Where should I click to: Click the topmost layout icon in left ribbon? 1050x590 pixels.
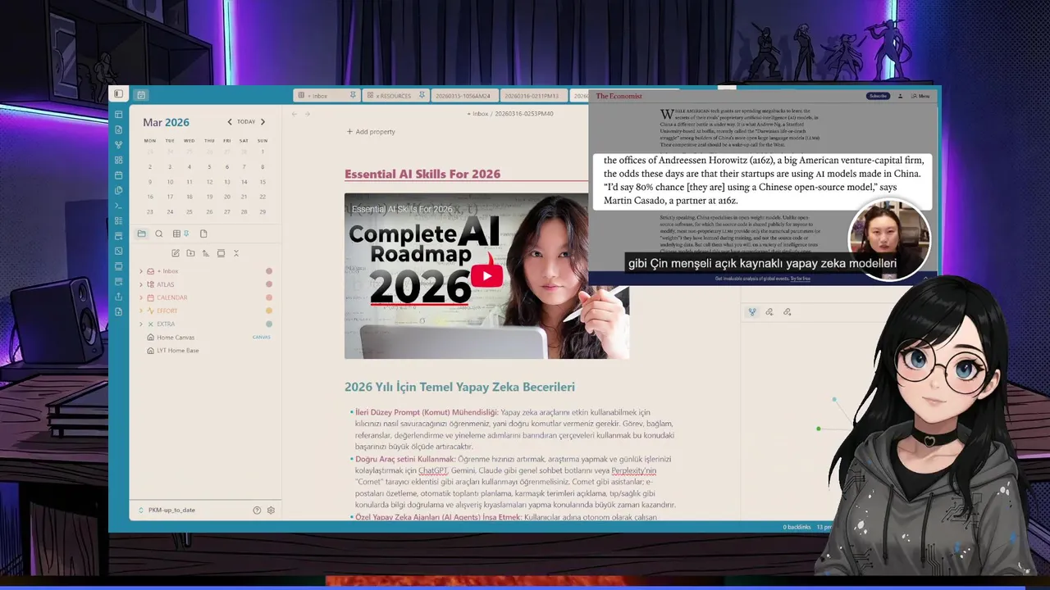click(x=119, y=115)
